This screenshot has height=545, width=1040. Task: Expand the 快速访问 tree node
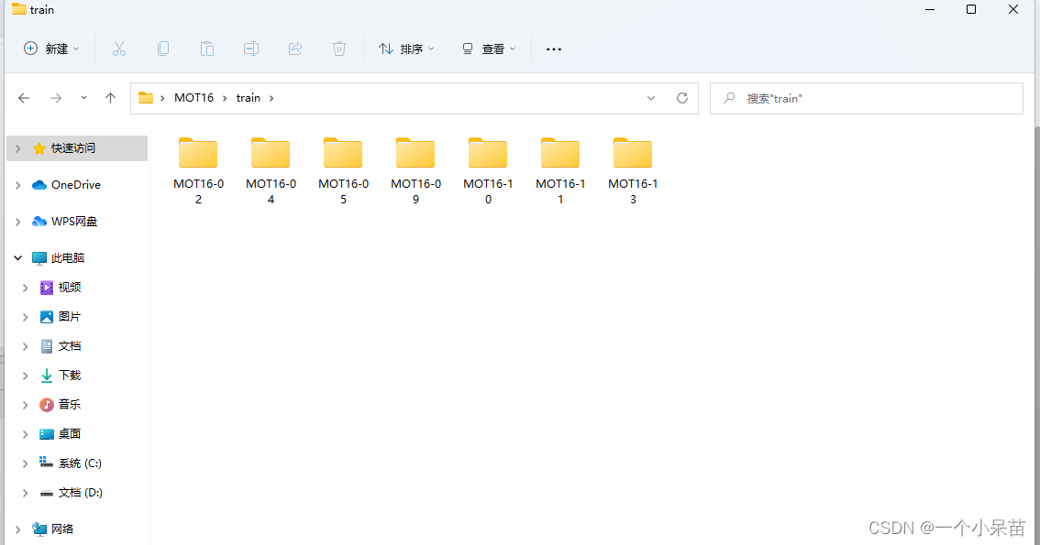click(18, 148)
